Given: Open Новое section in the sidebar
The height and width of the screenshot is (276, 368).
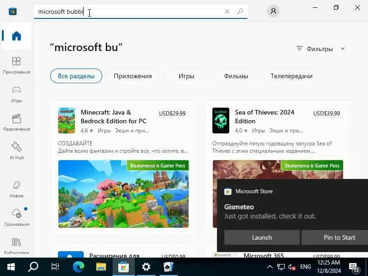Looking at the screenshot, I should coord(17,189).
